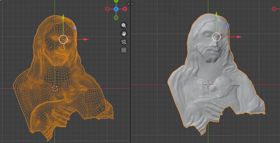This screenshot has height=143, width=280.
Task: Toggle the camera view icon
Action: [124, 42]
